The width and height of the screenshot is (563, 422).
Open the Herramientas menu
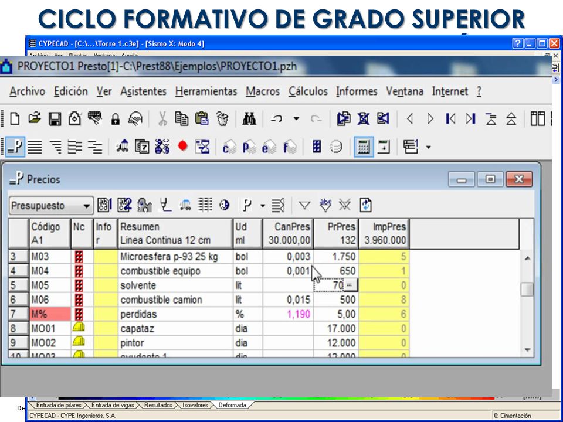coord(206,91)
